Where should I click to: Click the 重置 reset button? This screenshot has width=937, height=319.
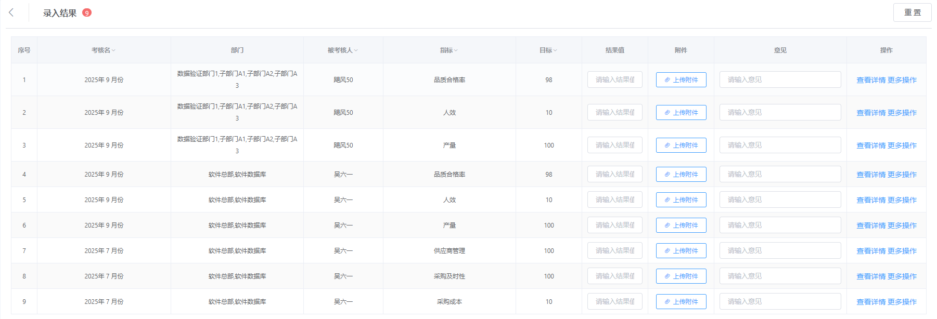tap(912, 12)
